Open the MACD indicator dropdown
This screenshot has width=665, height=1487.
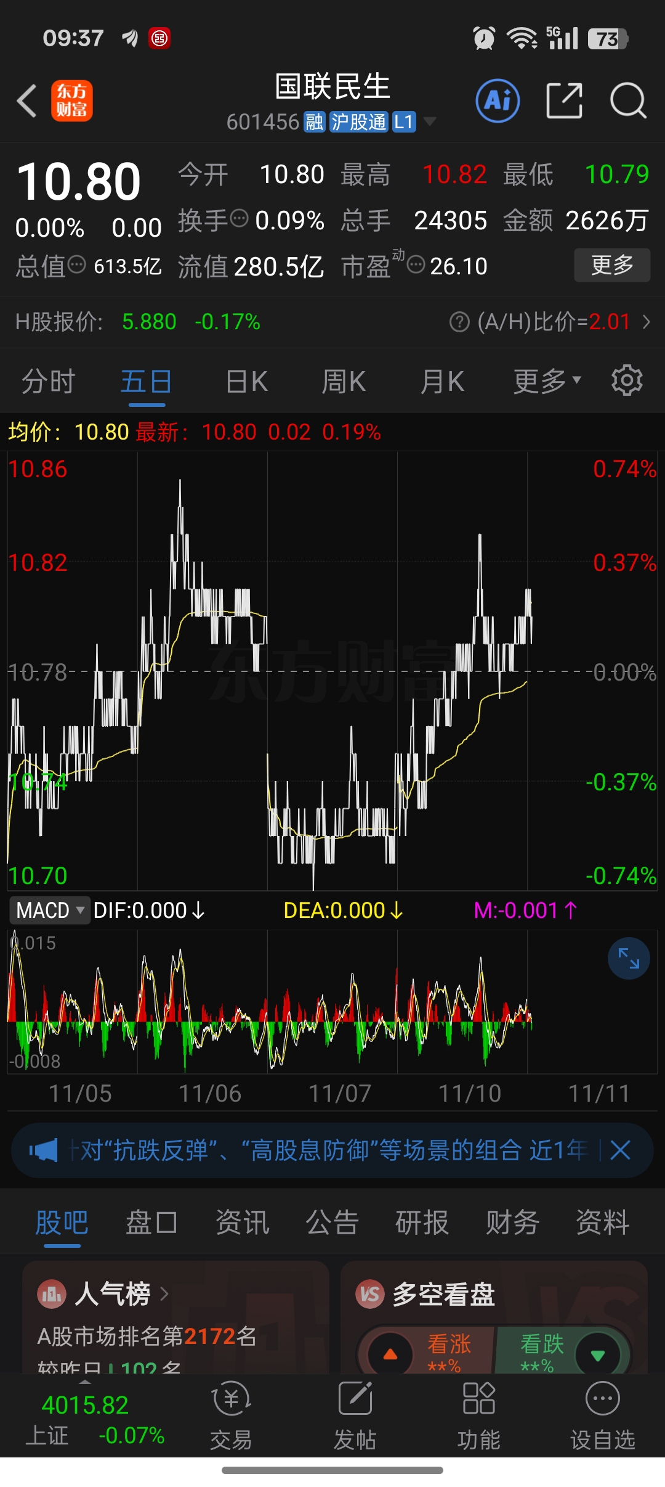coord(50,910)
